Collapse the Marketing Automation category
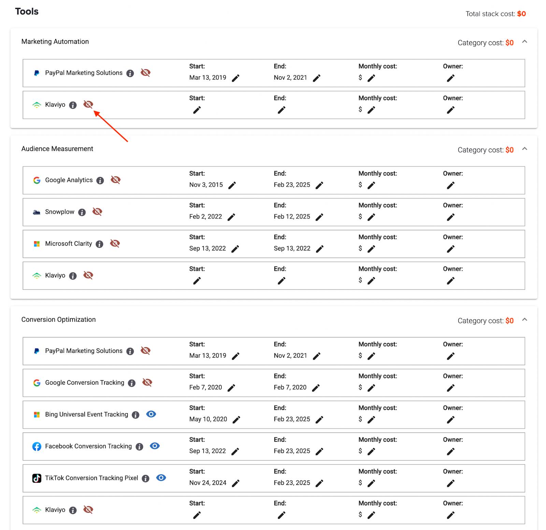This screenshot has height=530, width=546. (525, 42)
